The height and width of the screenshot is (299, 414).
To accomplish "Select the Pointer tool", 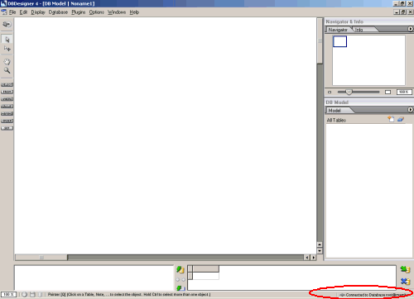I will coord(7,40).
